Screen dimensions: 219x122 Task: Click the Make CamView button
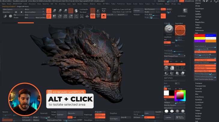point(41,18)
